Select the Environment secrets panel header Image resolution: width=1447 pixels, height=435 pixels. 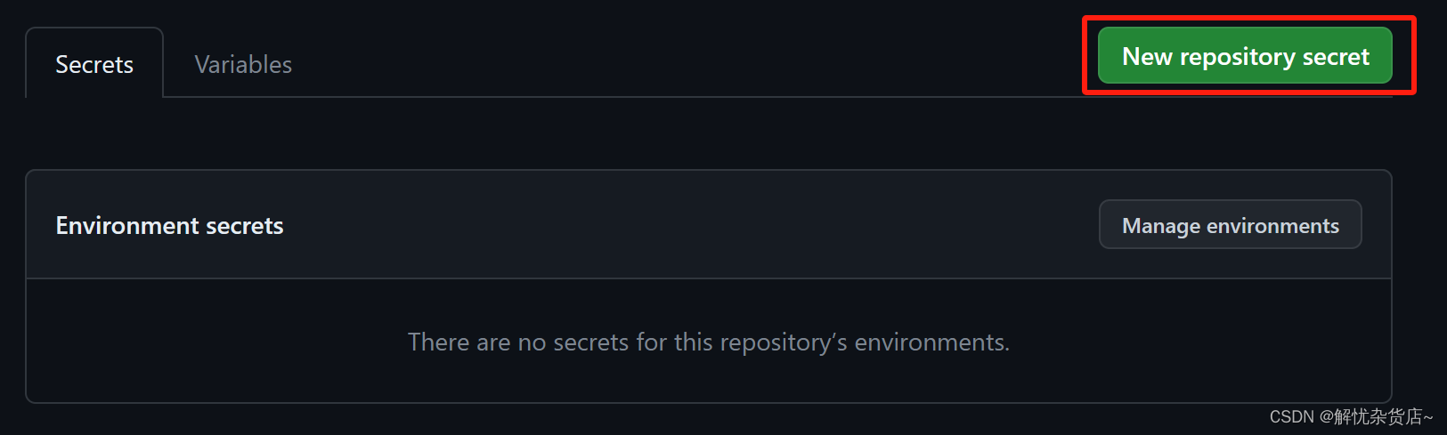pyautogui.click(x=709, y=224)
